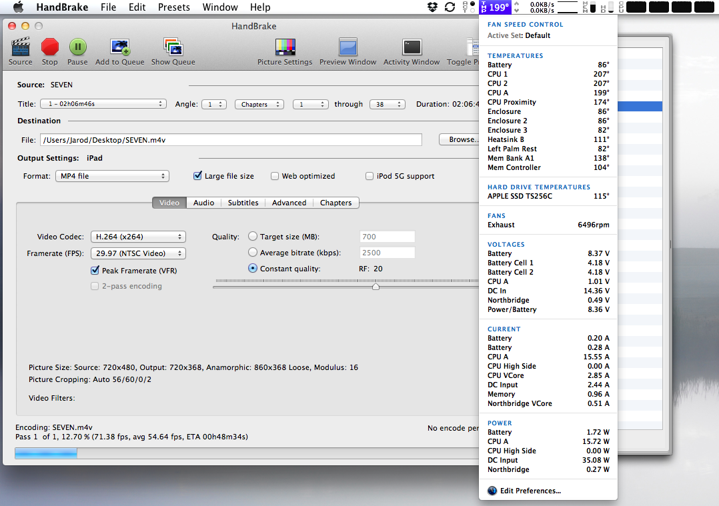
Task: Open the Show Queue icon
Action: pos(173,47)
